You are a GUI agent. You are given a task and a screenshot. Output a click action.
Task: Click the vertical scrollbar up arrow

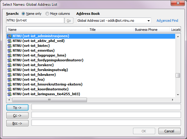tap(178, 37)
